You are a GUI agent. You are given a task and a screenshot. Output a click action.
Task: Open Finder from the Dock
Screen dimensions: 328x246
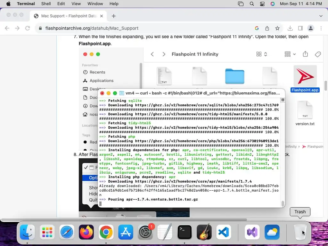pyautogui.click(x=28, y=232)
